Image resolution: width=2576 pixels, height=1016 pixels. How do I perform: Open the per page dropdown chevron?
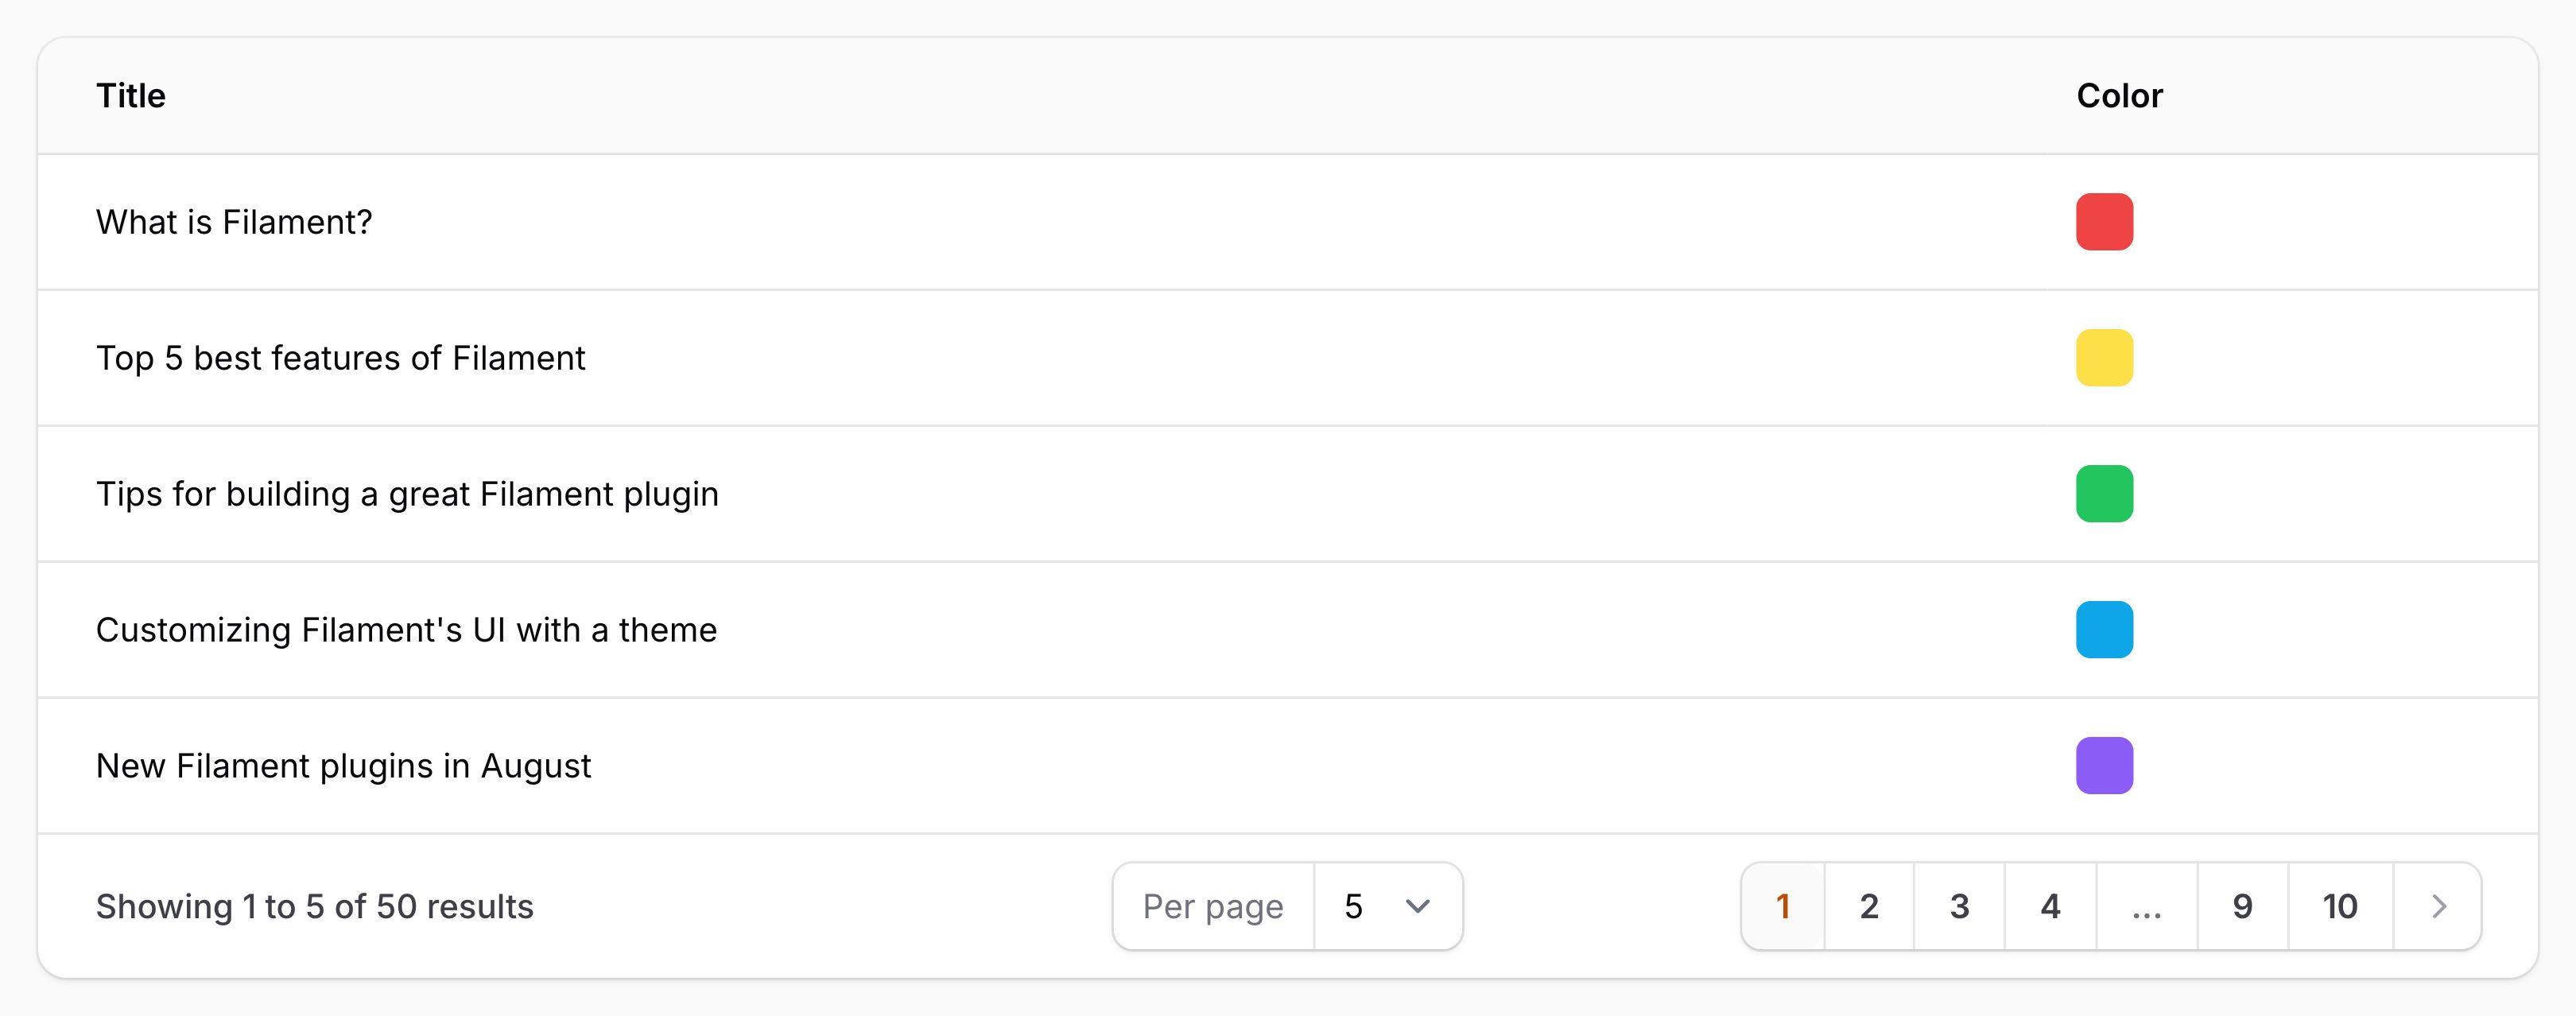coord(1417,906)
